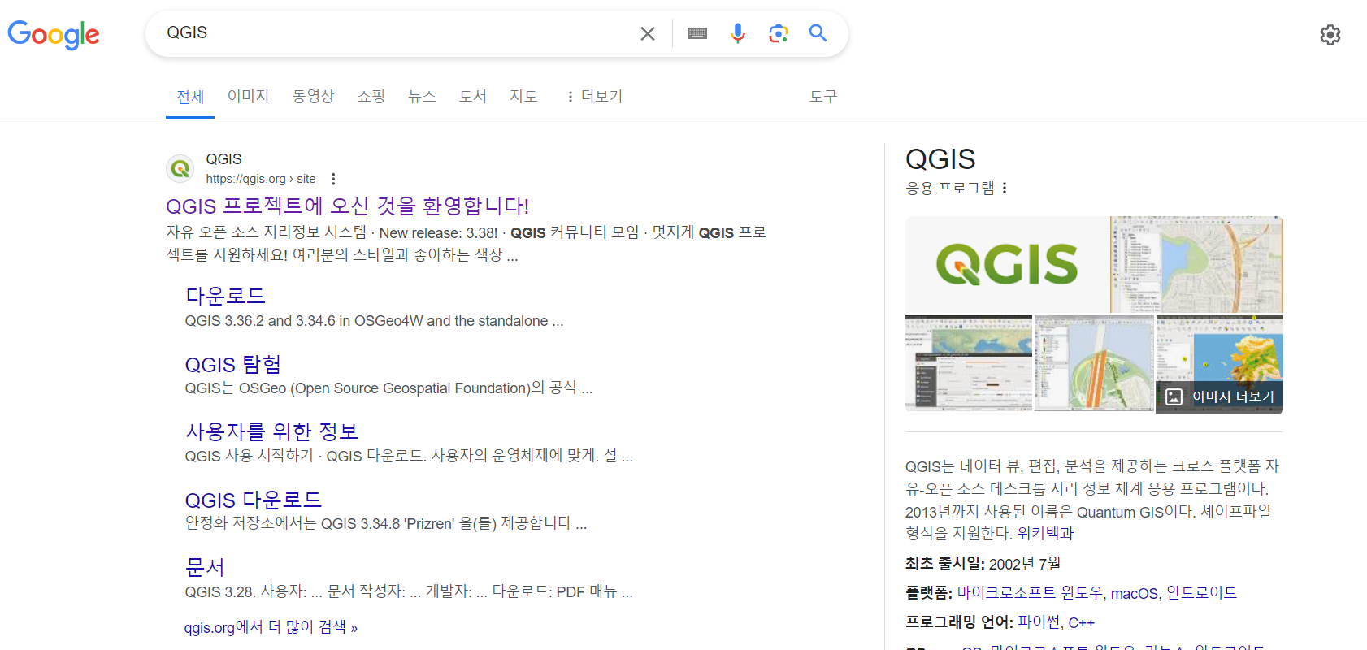The width and height of the screenshot is (1367, 650).
Task: Open the on-screen keyboard icon
Action: coord(697,33)
